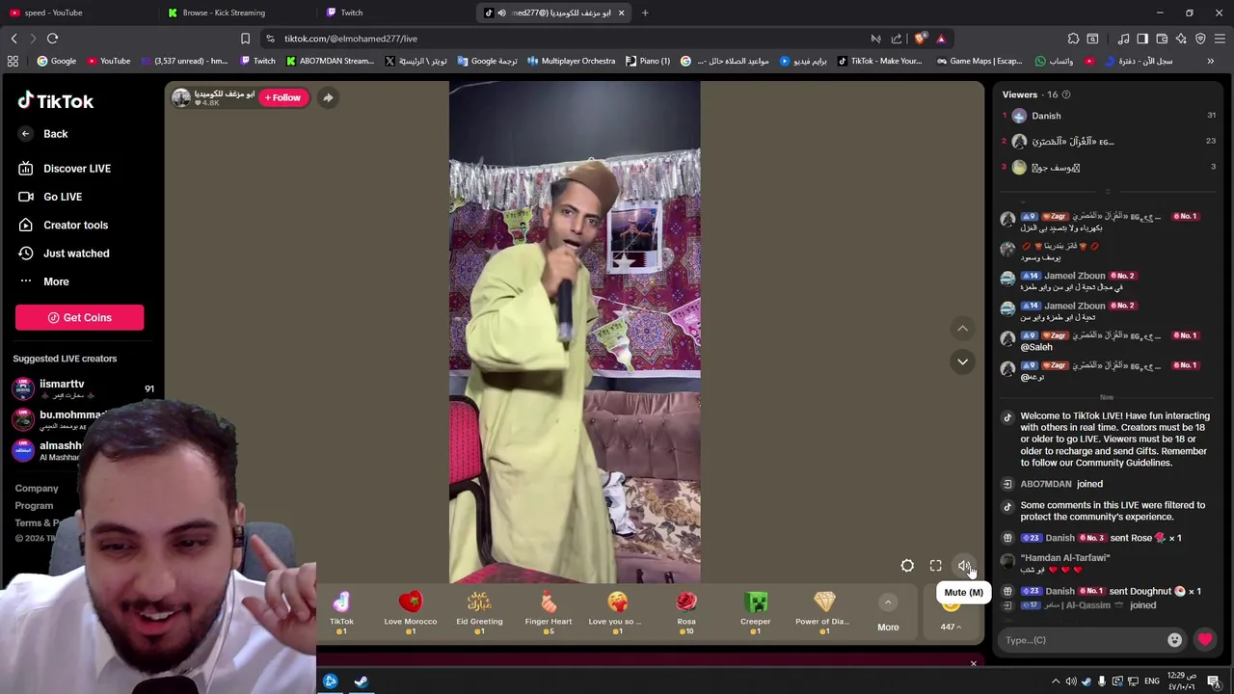Open Company footer link
1234x694 pixels.
point(37,489)
